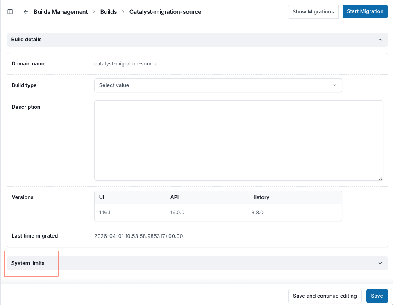Click Build type dropdown arrow
The width and height of the screenshot is (393, 305).
tap(334, 85)
